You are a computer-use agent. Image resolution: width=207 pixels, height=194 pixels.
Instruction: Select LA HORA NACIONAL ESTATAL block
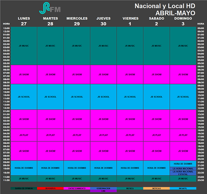pos(183,173)
